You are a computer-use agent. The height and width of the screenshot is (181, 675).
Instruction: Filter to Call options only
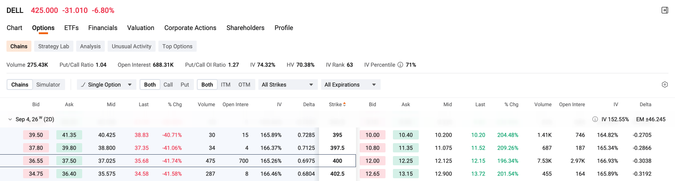tap(168, 84)
